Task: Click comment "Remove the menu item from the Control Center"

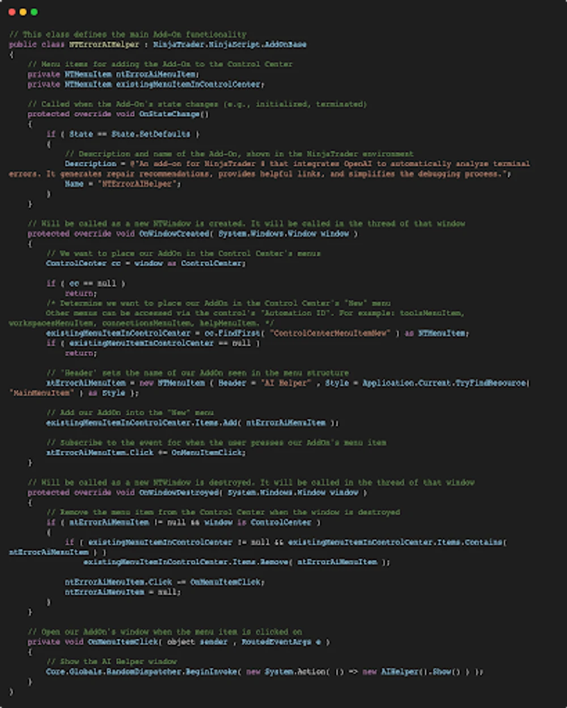Action: [223, 512]
